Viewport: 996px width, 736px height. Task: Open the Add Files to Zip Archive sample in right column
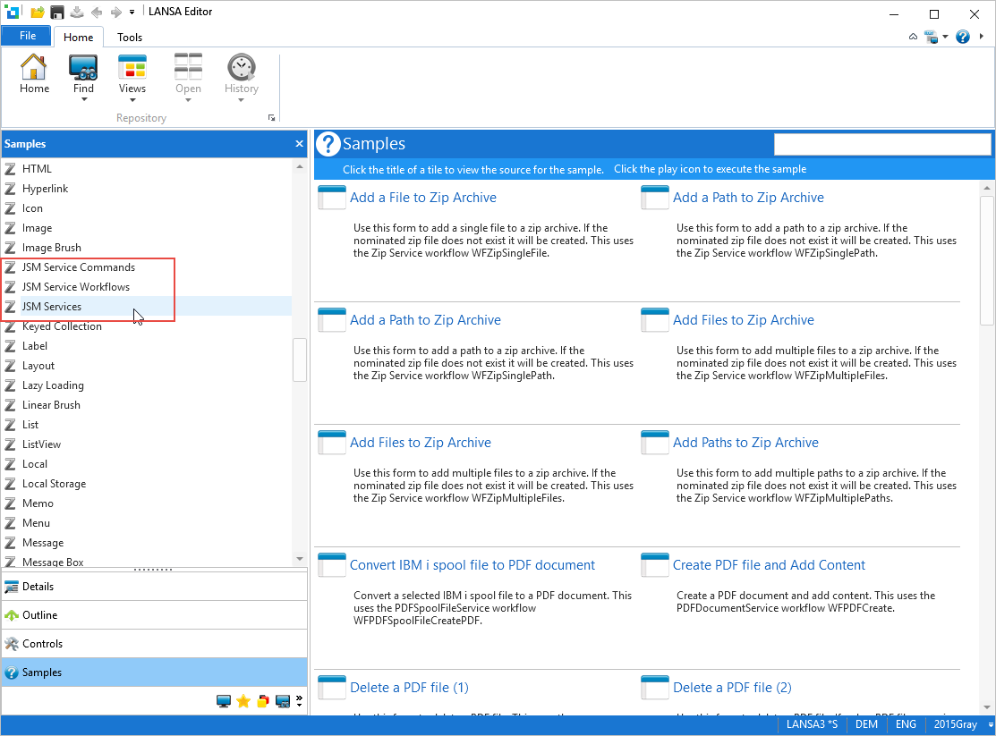coord(743,320)
